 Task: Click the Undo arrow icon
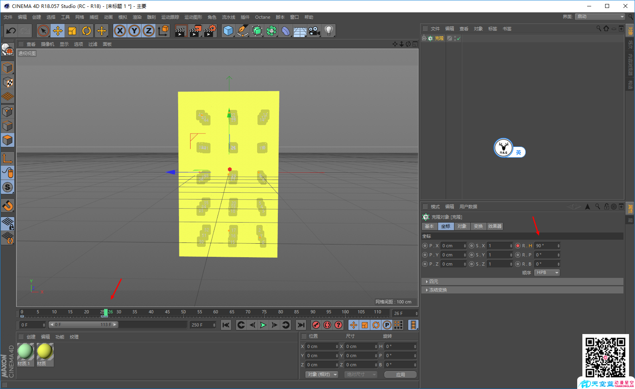tap(11, 31)
